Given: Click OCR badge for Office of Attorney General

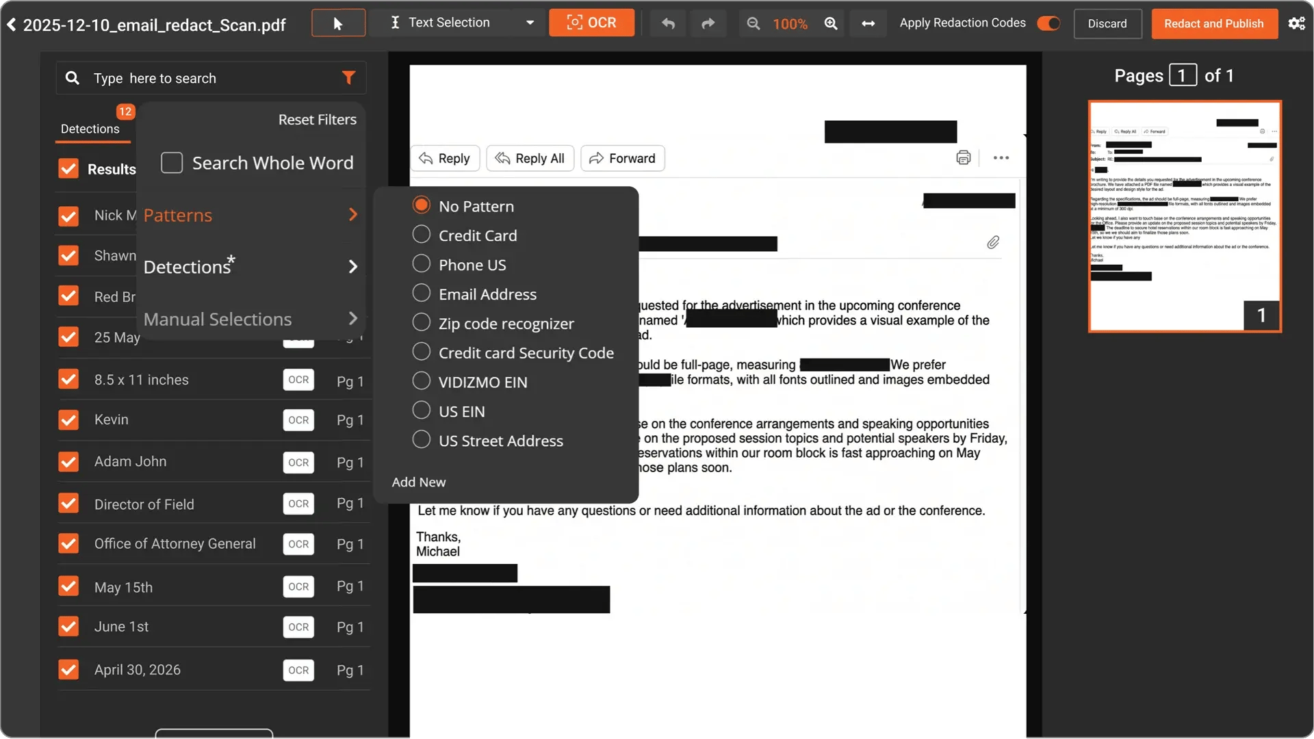Looking at the screenshot, I should 298,544.
